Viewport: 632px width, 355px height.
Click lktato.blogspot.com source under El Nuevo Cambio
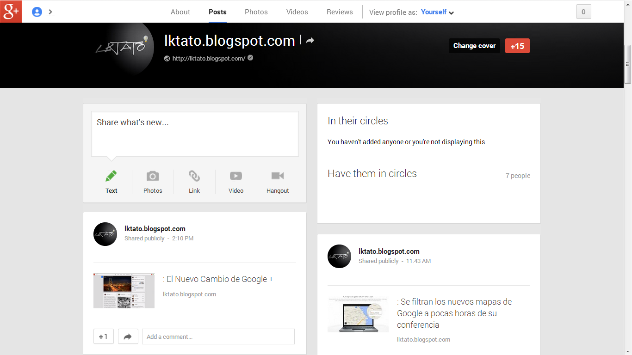coord(189,294)
